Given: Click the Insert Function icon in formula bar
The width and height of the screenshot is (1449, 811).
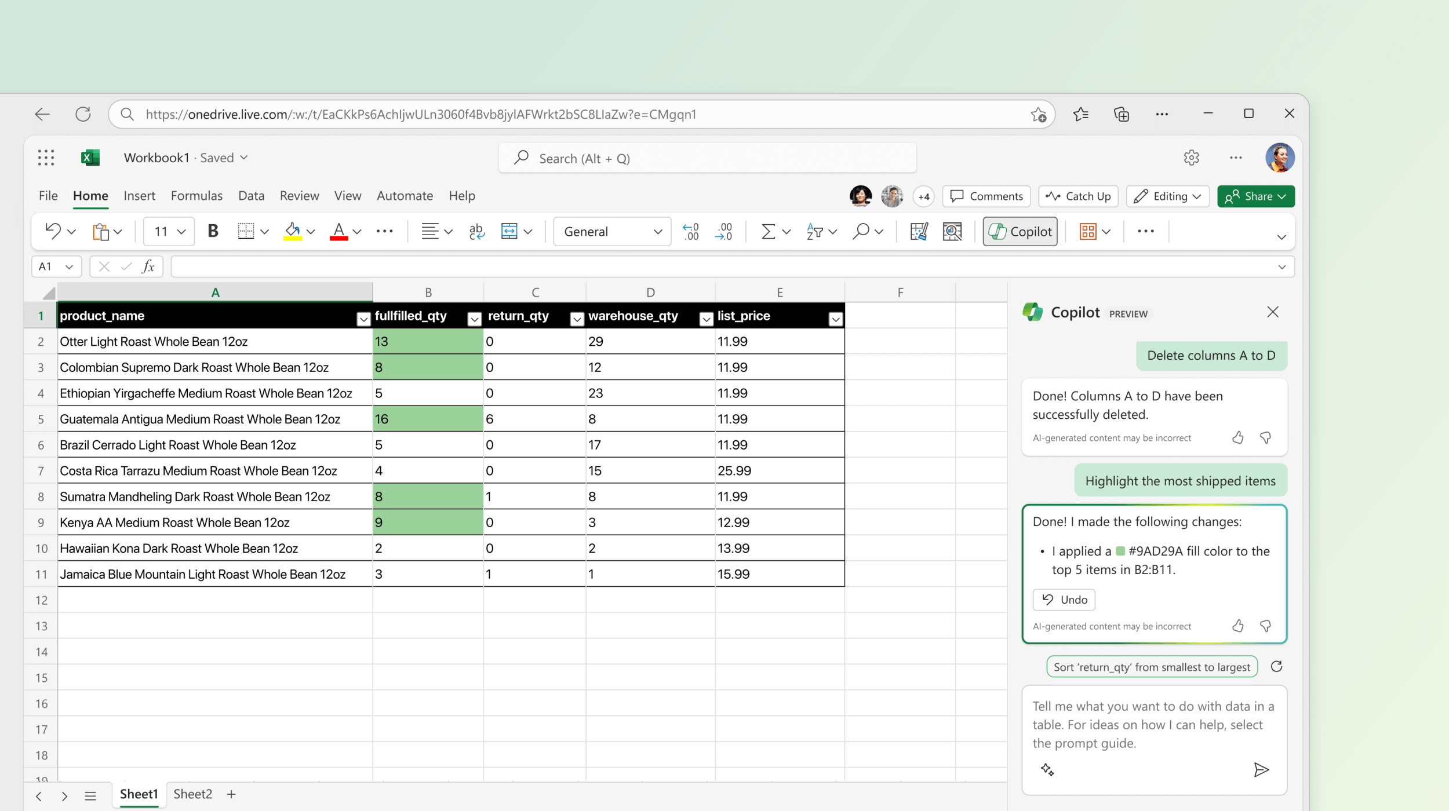Looking at the screenshot, I should pyautogui.click(x=148, y=266).
